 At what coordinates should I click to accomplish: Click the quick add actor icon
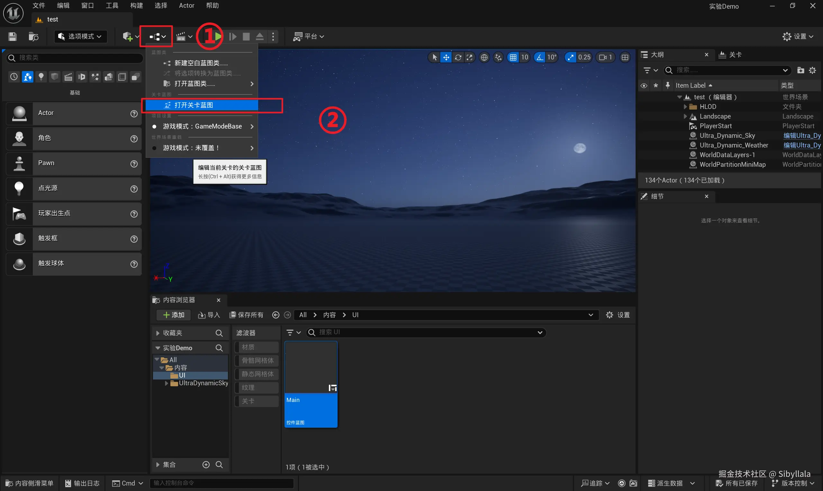(128, 36)
